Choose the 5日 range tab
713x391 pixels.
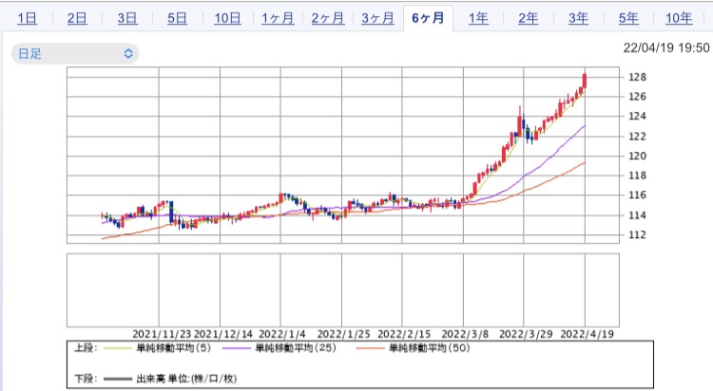(177, 18)
